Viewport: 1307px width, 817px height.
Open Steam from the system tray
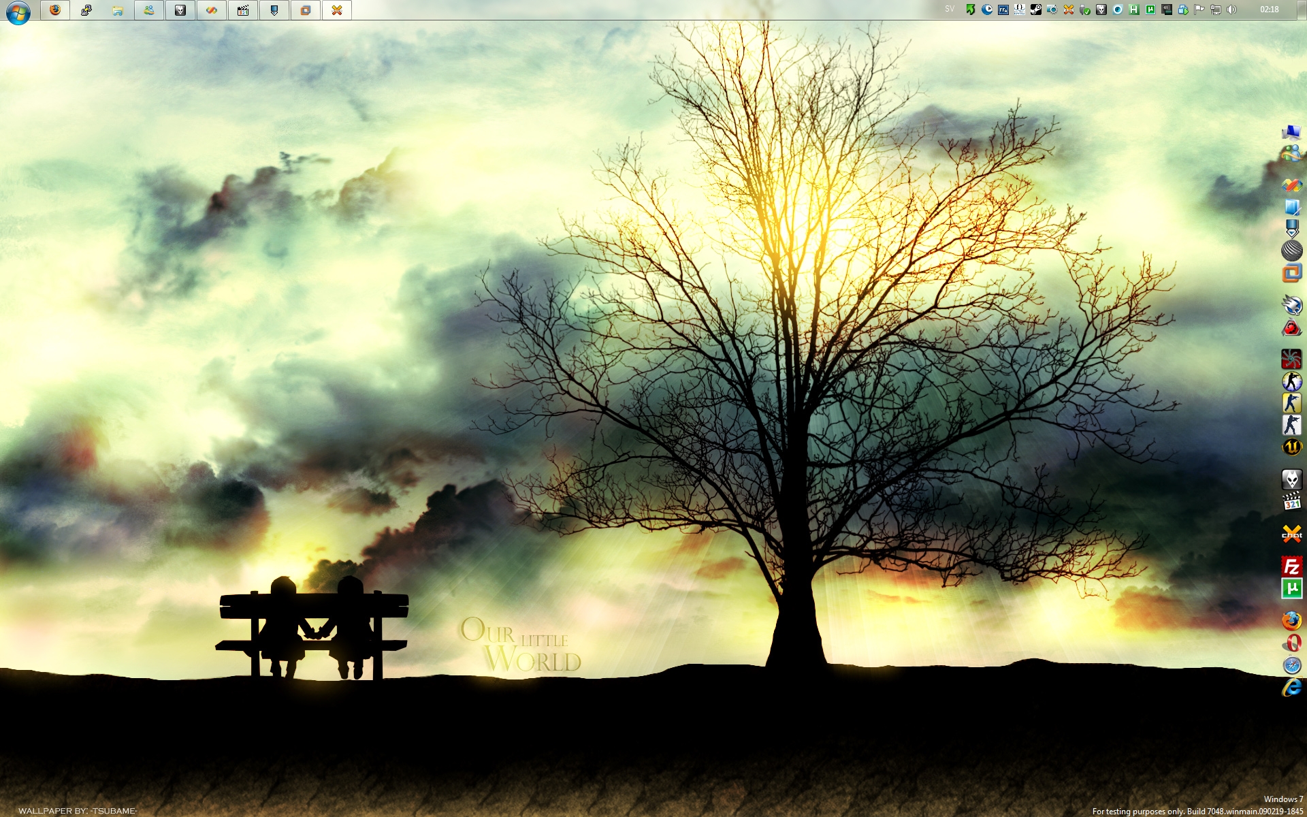[x=1035, y=10]
